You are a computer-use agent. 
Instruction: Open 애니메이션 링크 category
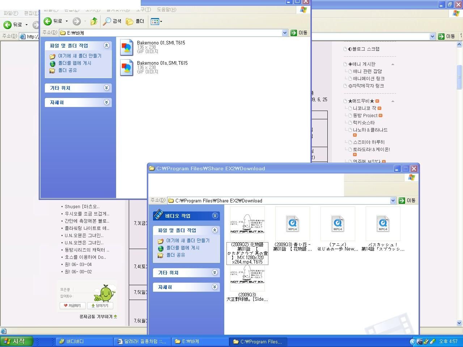click(369, 79)
